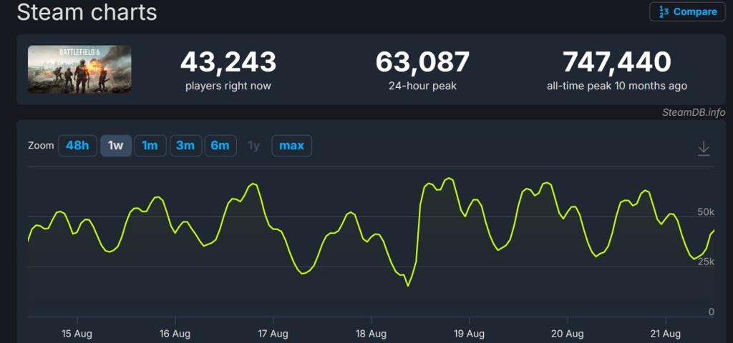This screenshot has height=343, width=733.
Task: Click the Compare button
Action: [x=687, y=11]
